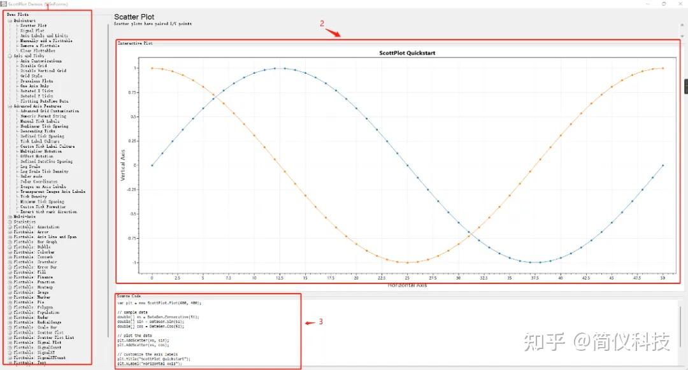The height and width of the screenshot is (370, 688).
Task: Select Signal Plot under Quickstart
Action: [x=32, y=31]
